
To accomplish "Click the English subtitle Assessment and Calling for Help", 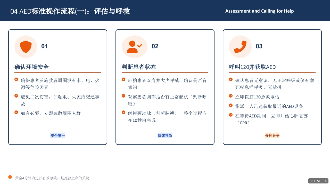I will [x=259, y=11].
